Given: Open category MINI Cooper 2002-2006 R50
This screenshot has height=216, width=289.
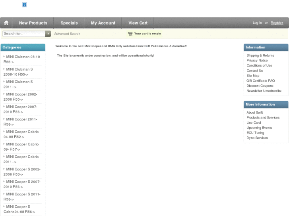Looking at the screenshot, I should (x=20, y=97).
